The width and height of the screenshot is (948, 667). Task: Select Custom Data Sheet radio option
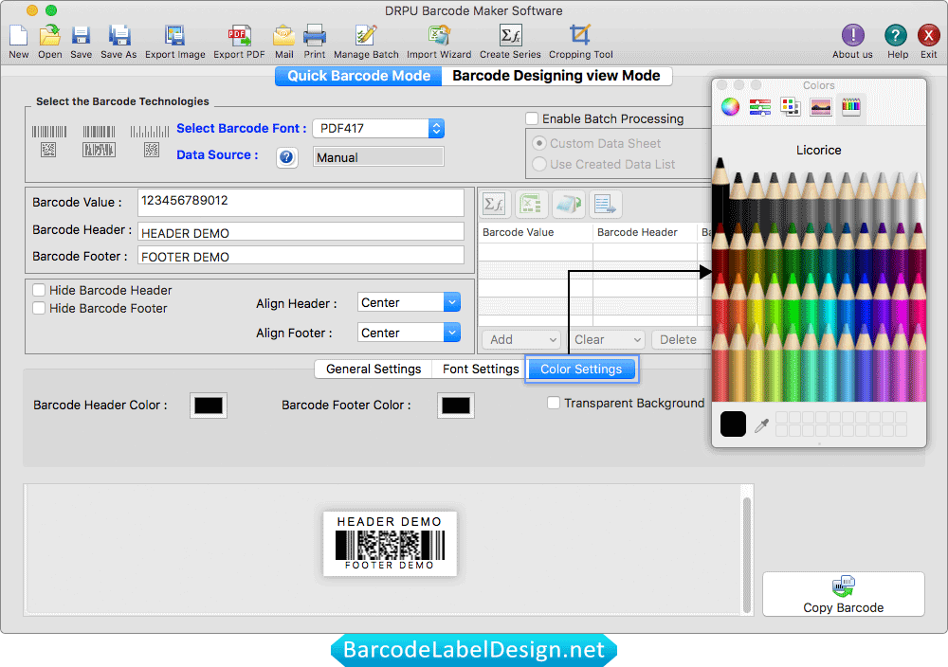[x=538, y=144]
